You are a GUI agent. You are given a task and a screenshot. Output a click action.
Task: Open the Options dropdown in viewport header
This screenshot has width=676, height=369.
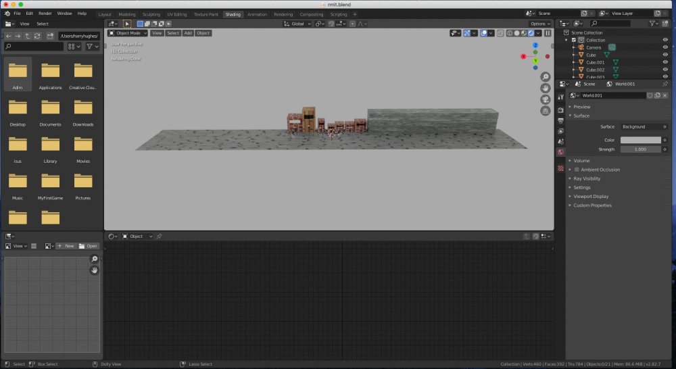click(x=540, y=24)
